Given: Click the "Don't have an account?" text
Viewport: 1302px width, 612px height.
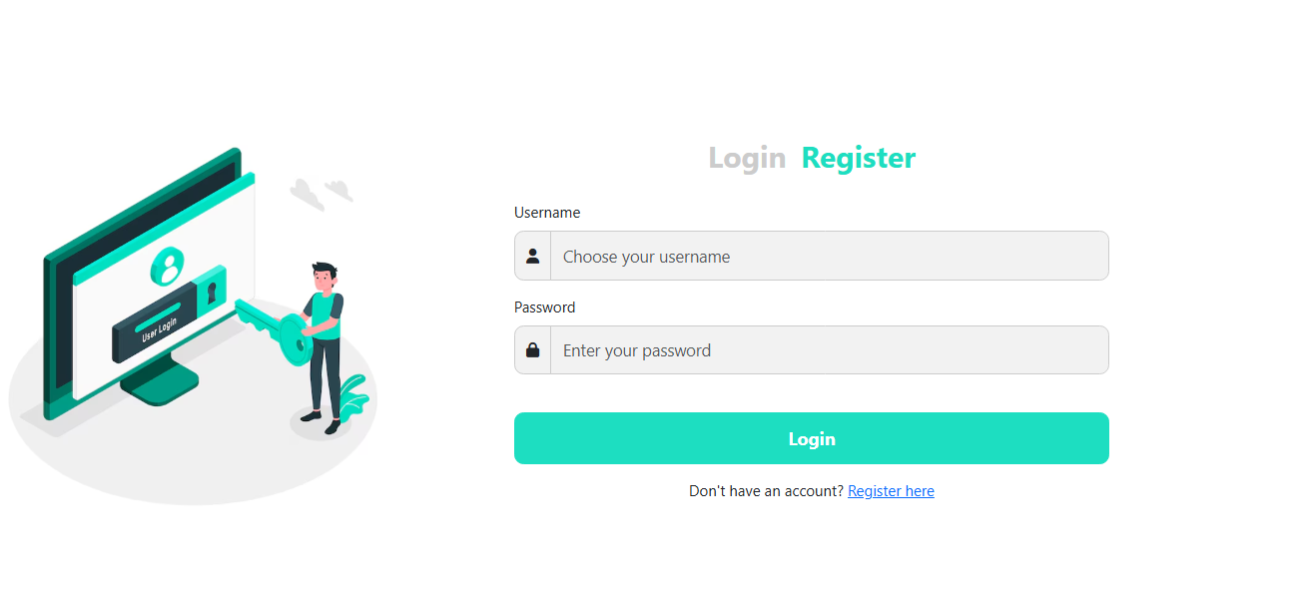Looking at the screenshot, I should tap(766, 491).
